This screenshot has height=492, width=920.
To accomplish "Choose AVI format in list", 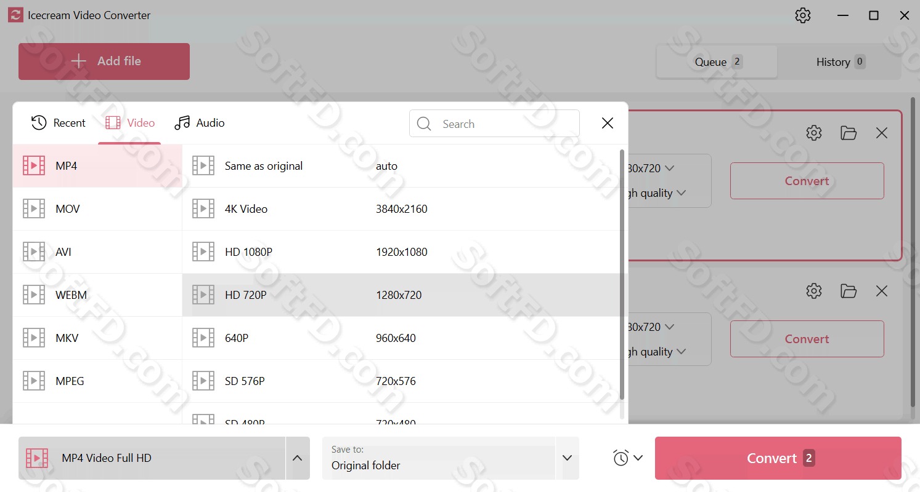I will 97,252.
